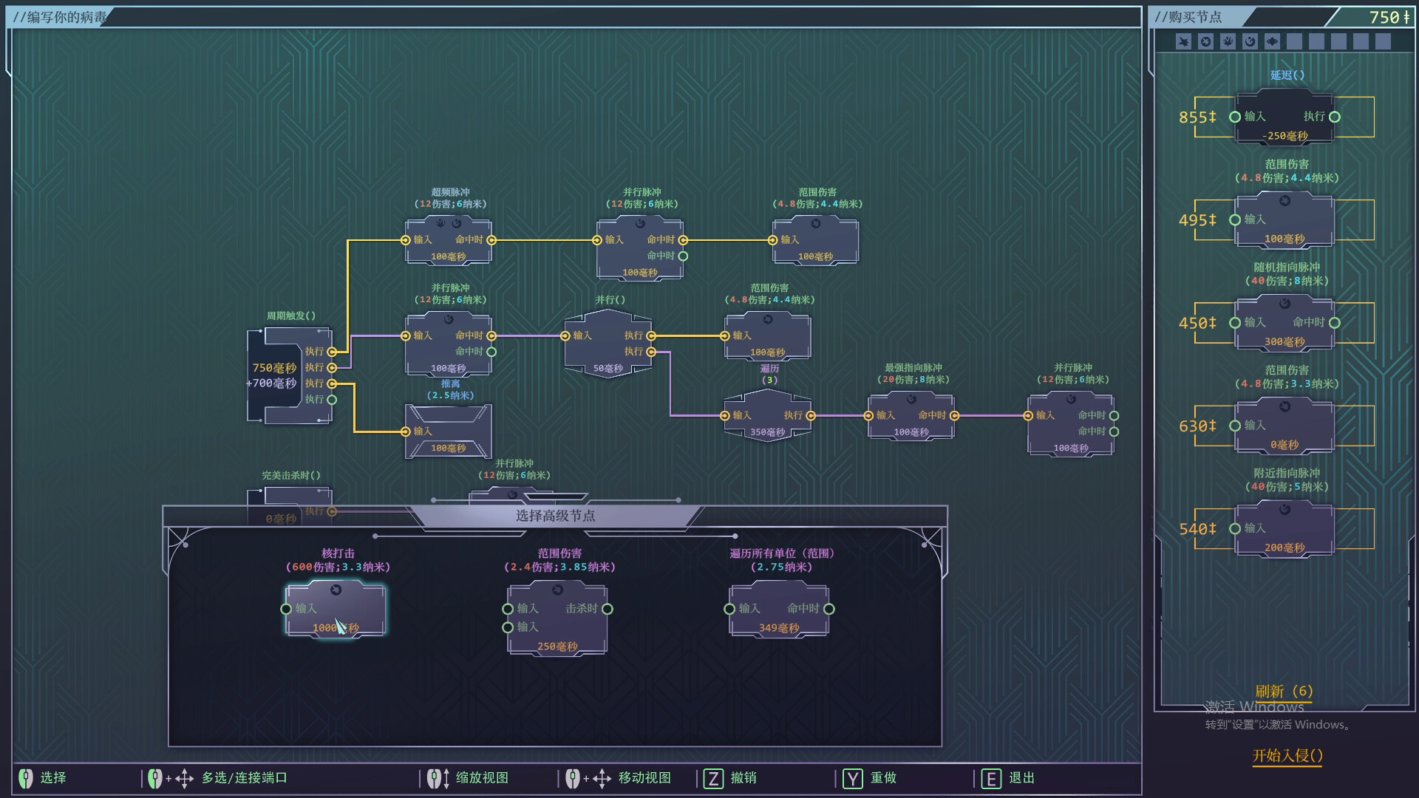Click the icon atop the 超频脉冲 node
This screenshot has height=798, width=1419.
pos(449,224)
